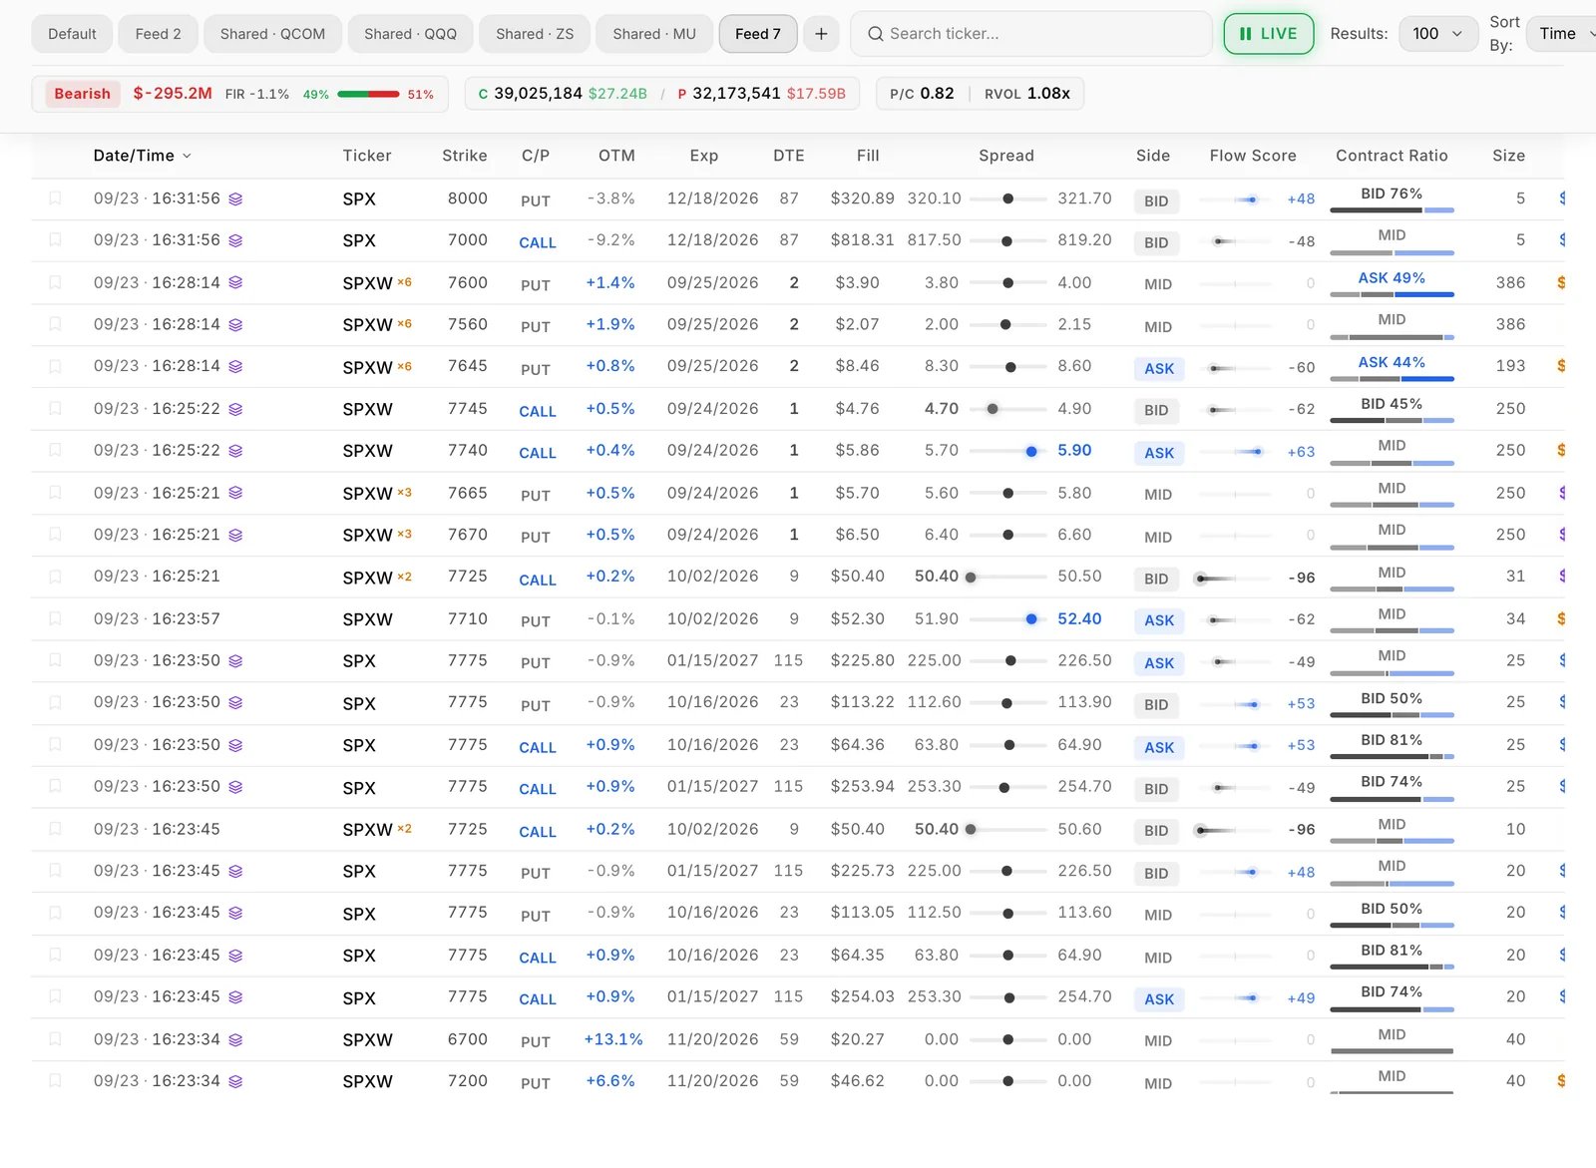This screenshot has height=1168, width=1596.
Task: Click the stack icon on the SPXW 7740 CALL row
Action: (x=235, y=451)
